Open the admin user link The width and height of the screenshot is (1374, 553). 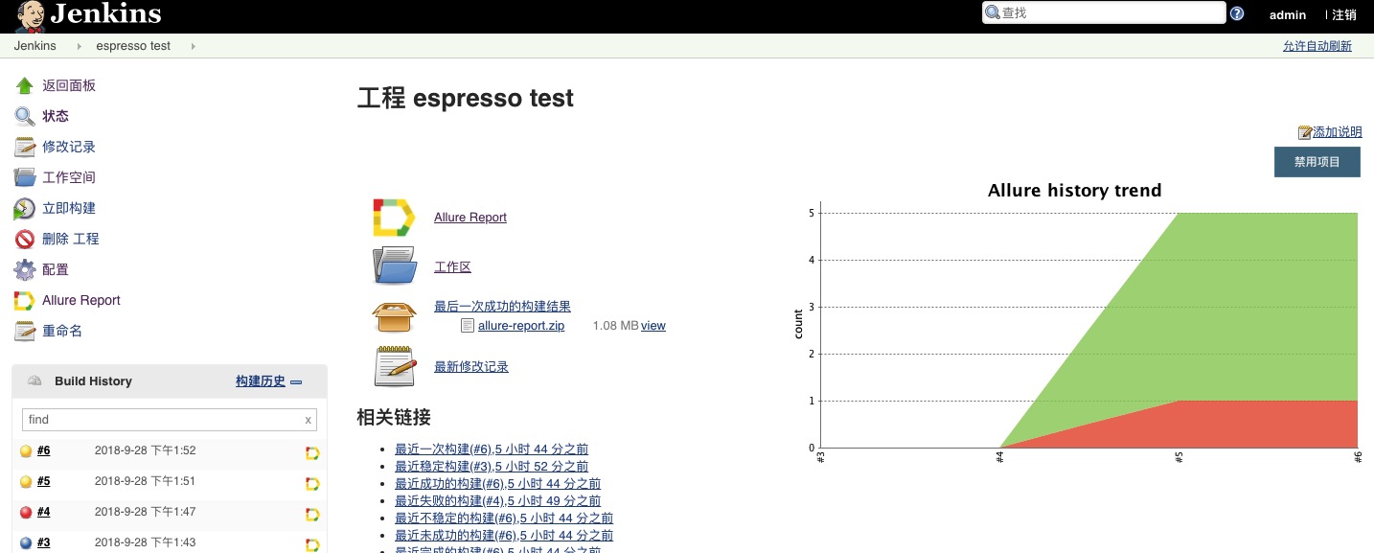coord(1288,14)
